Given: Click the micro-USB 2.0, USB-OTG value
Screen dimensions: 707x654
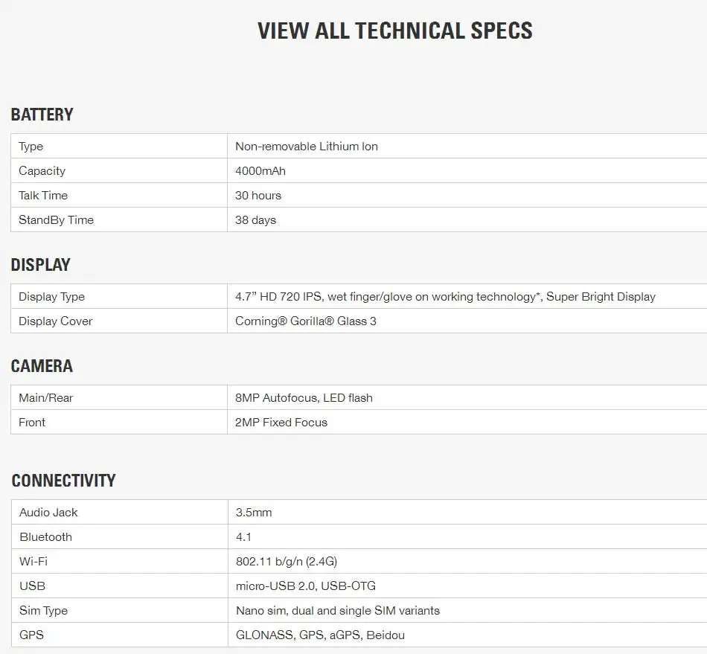Looking at the screenshot, I should click(306, 586).
